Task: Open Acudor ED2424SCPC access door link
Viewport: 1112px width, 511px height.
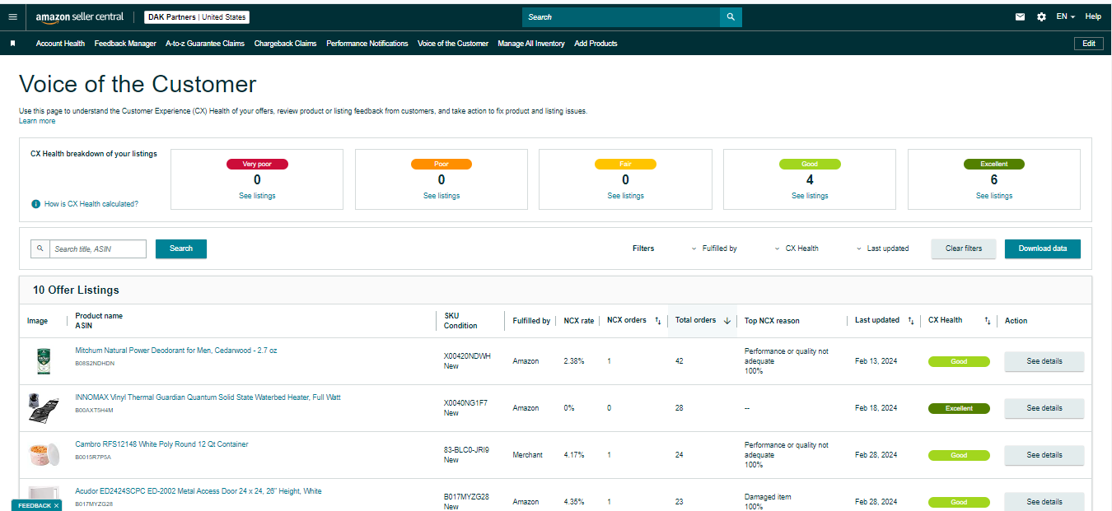Action: (x=199, y=491)
